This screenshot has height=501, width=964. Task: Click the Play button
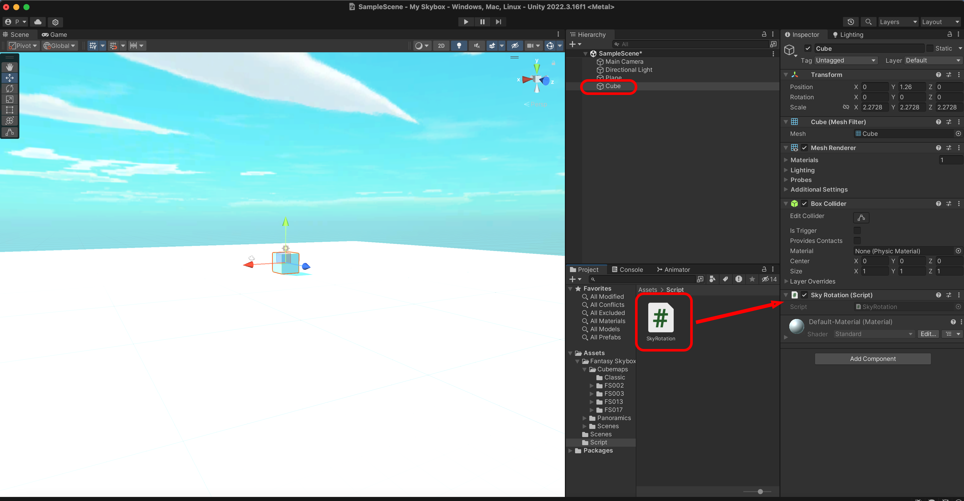[466, 22]
